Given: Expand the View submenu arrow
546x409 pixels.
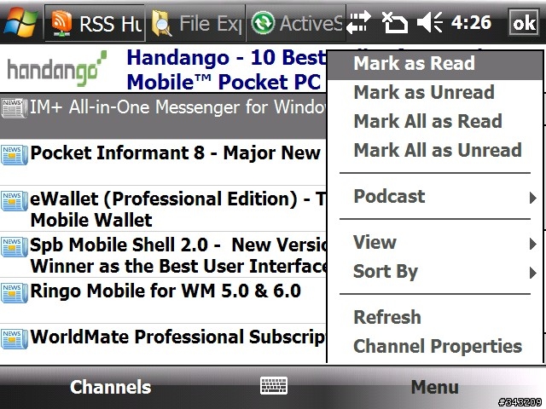Looking at the screenshot, I should tap(532, 244).
